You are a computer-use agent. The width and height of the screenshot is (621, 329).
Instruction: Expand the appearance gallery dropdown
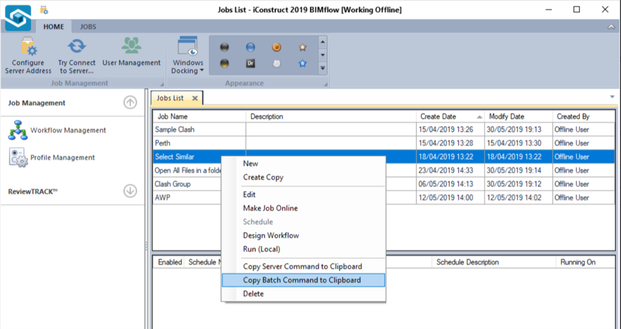(x=323, y=68)
